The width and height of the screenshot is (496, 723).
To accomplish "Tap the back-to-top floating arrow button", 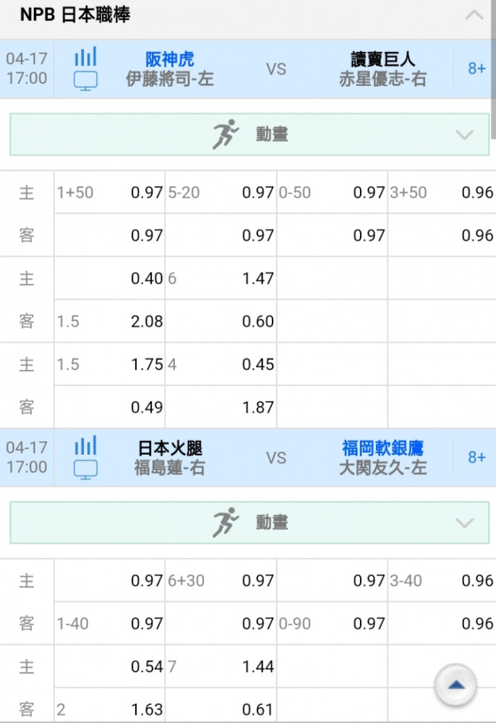I will [x=456, y=685].
